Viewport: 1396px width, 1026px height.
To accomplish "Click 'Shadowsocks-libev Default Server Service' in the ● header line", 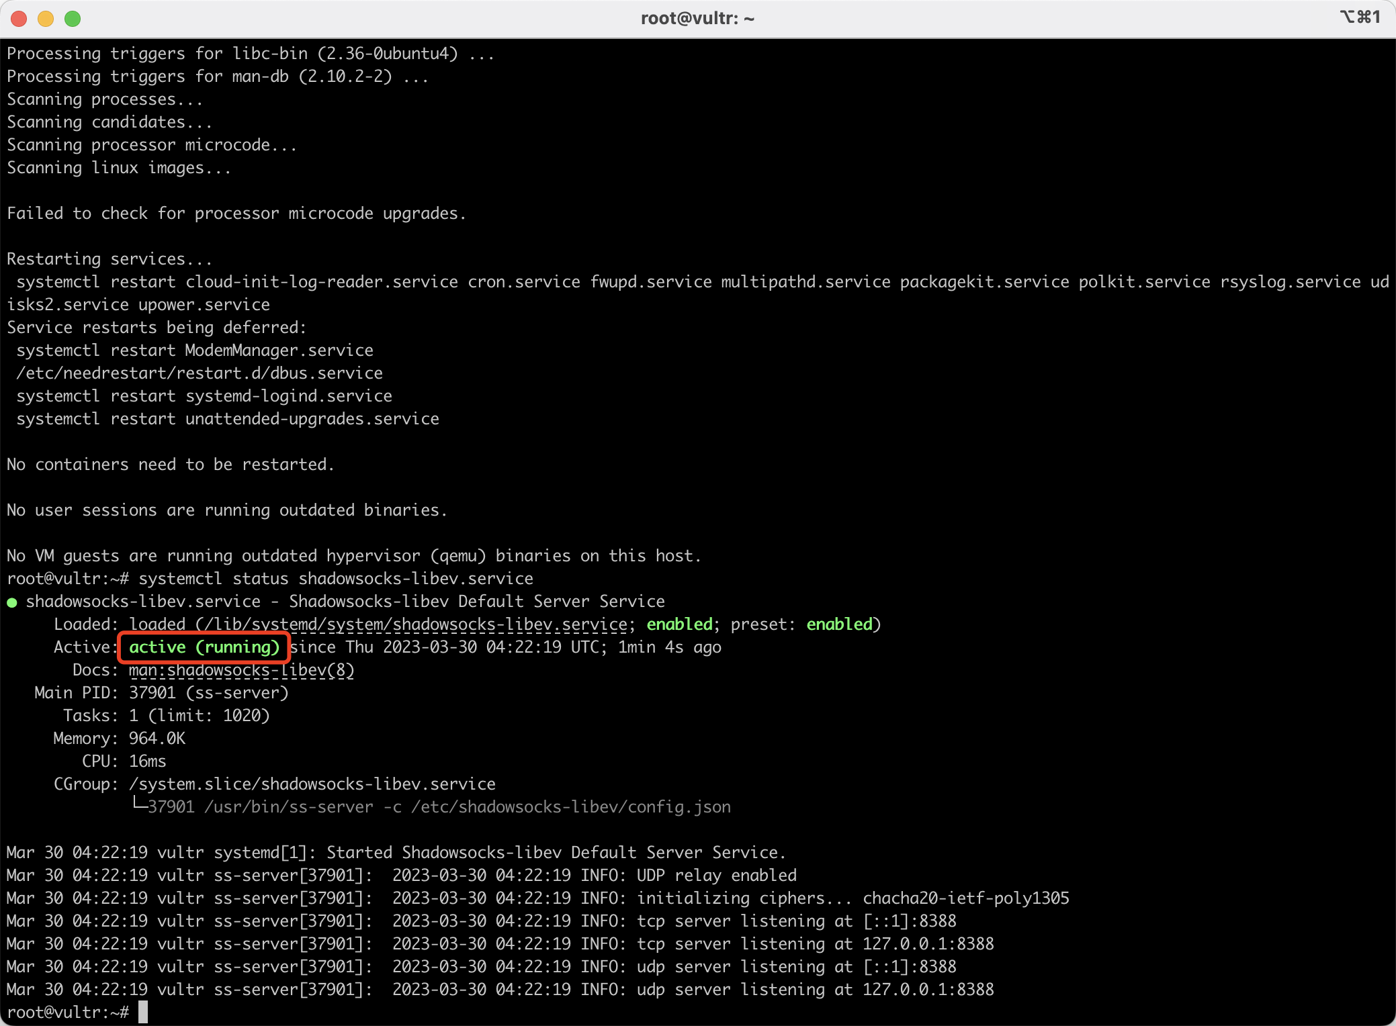I will pos(477,602).
